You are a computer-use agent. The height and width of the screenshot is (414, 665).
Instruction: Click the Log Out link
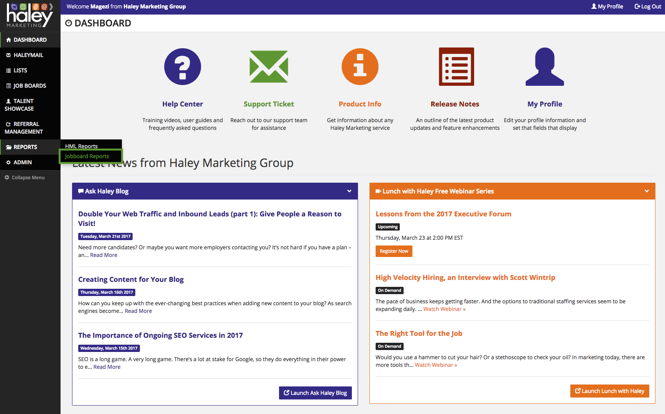tap(648, 7)
